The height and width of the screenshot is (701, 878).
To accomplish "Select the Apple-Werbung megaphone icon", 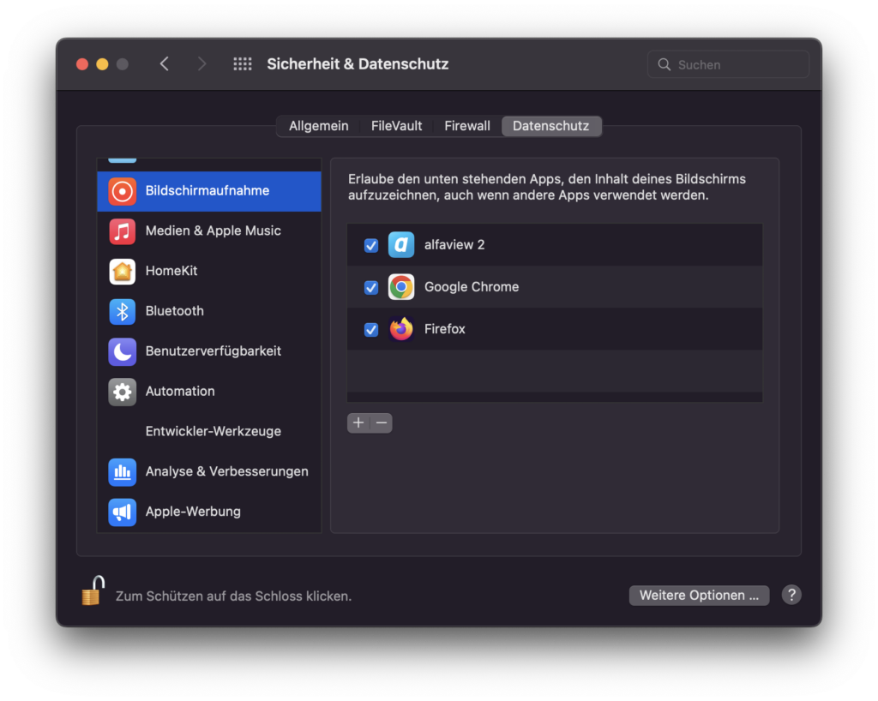I will point(123,512).
